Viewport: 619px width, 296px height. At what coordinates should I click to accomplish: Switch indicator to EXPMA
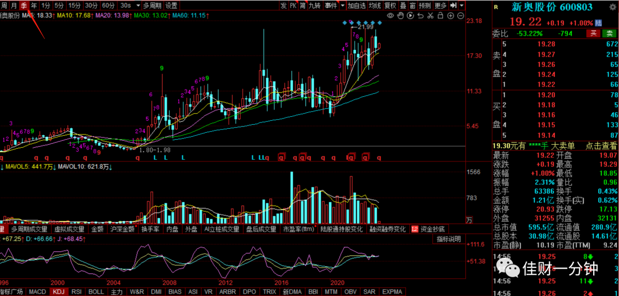tap(393, 291)
